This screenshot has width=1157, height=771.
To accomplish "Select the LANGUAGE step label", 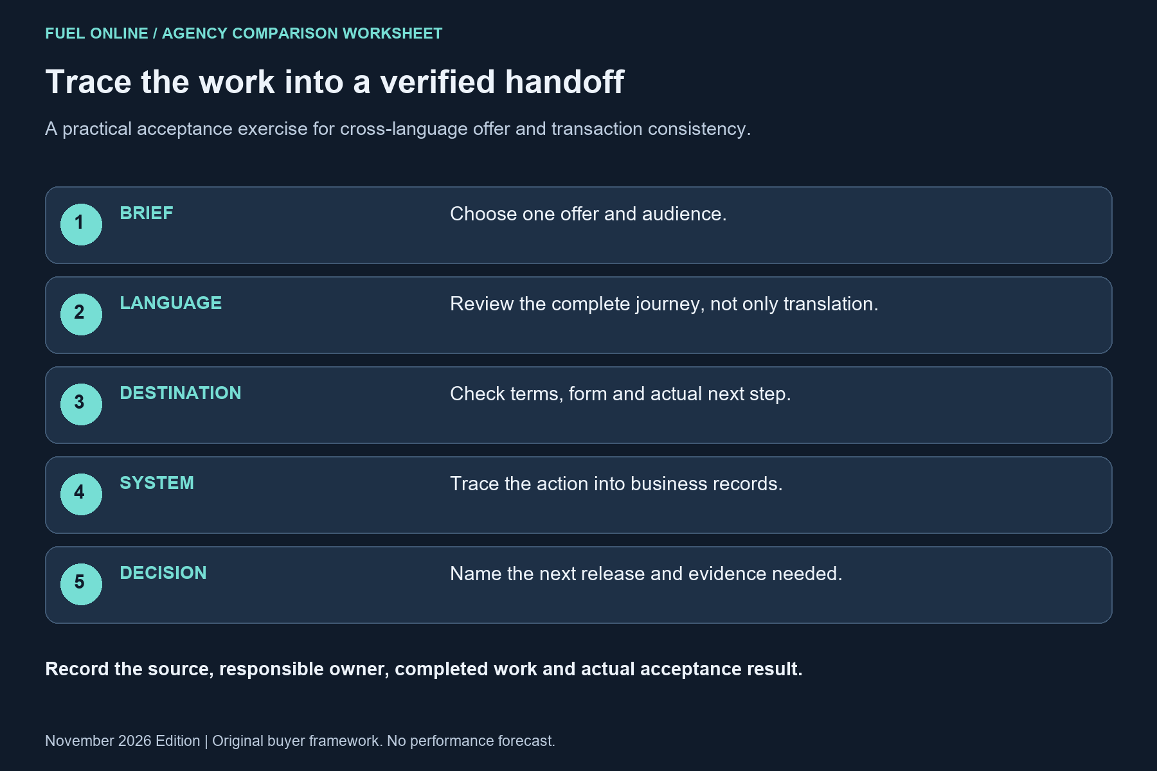I will pyautogui.click(x=171, y=303).
